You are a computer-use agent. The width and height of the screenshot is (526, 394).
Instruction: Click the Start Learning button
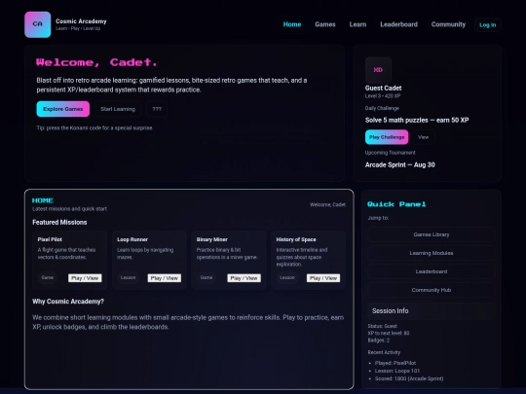(118, 109)
